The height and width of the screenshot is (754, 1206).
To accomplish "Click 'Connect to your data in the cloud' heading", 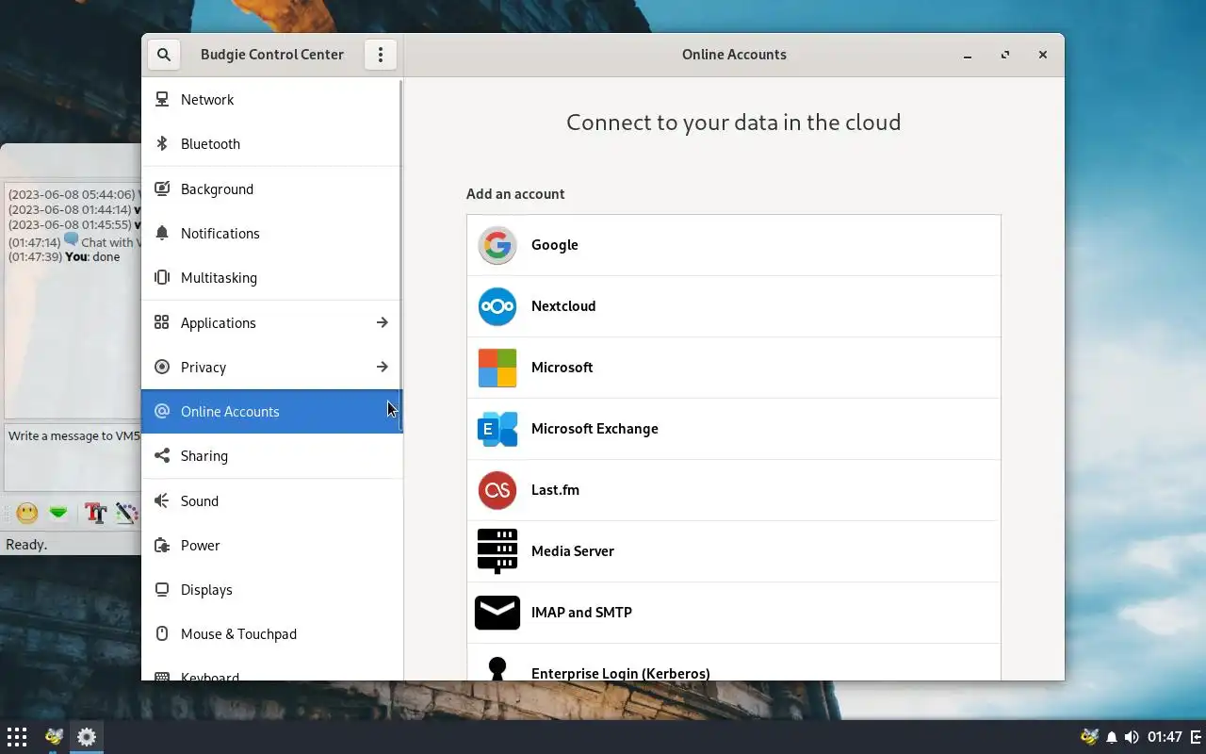I will [734, 123].
